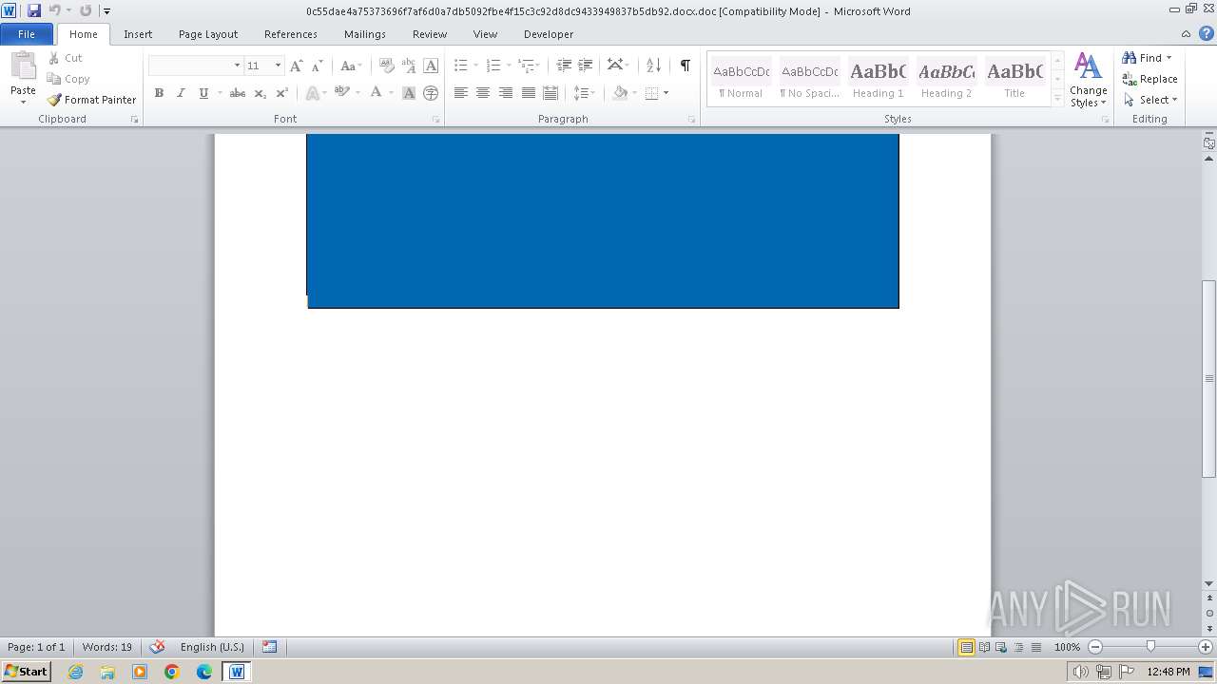Click the Words: 19 status indicator
This screenshot has height=684, width=1217.
click(x=107, y=647)
